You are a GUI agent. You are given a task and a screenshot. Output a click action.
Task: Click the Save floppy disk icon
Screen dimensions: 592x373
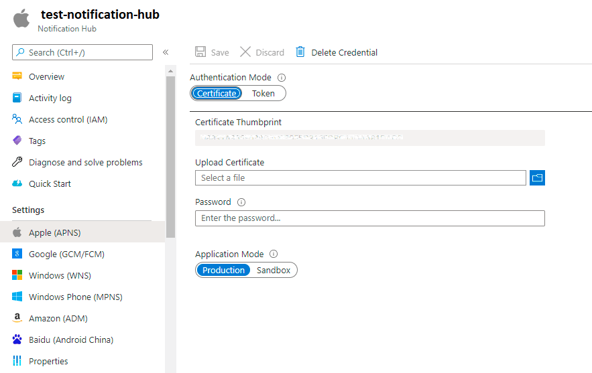click(x=200, y=52)
